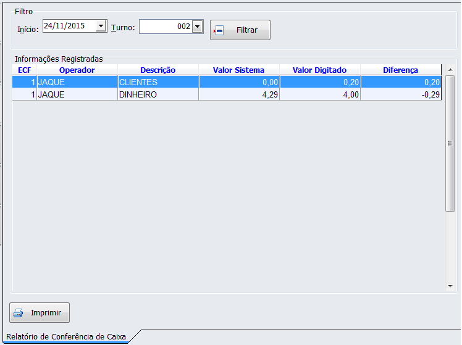This screenshot has width=462, height=345.
Task: Click the Descrição column header
Action: (157, 70)
